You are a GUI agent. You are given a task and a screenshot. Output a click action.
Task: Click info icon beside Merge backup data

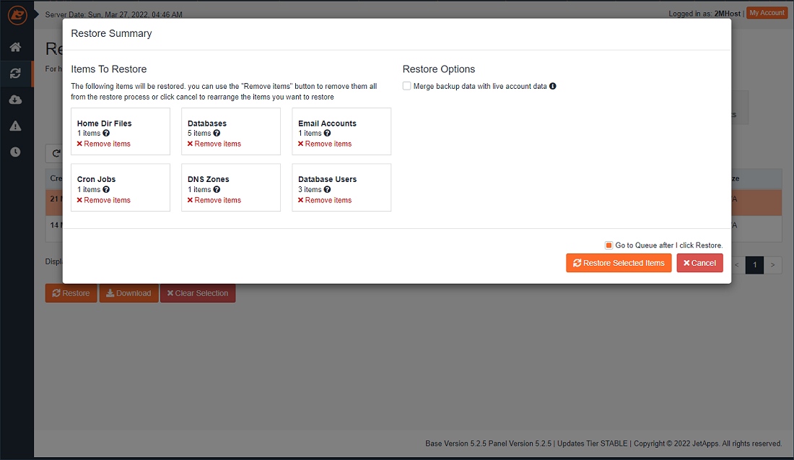[553, 87]
